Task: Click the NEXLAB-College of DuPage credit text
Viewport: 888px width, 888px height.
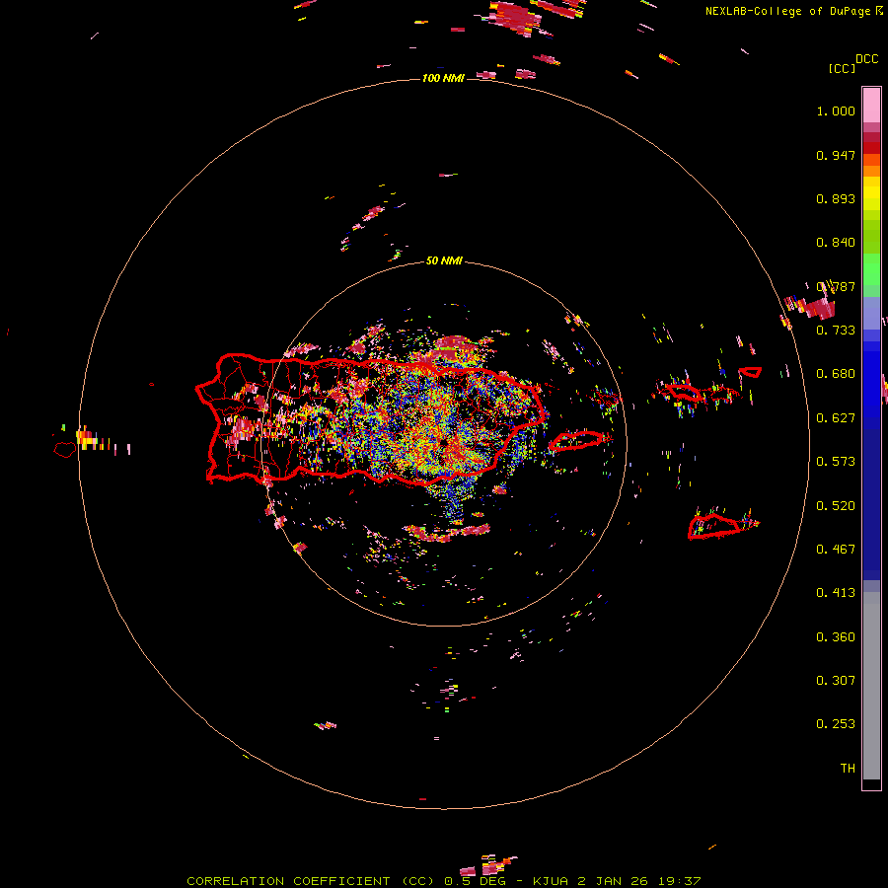Action: pyautogui.click(x=787, y=11)
